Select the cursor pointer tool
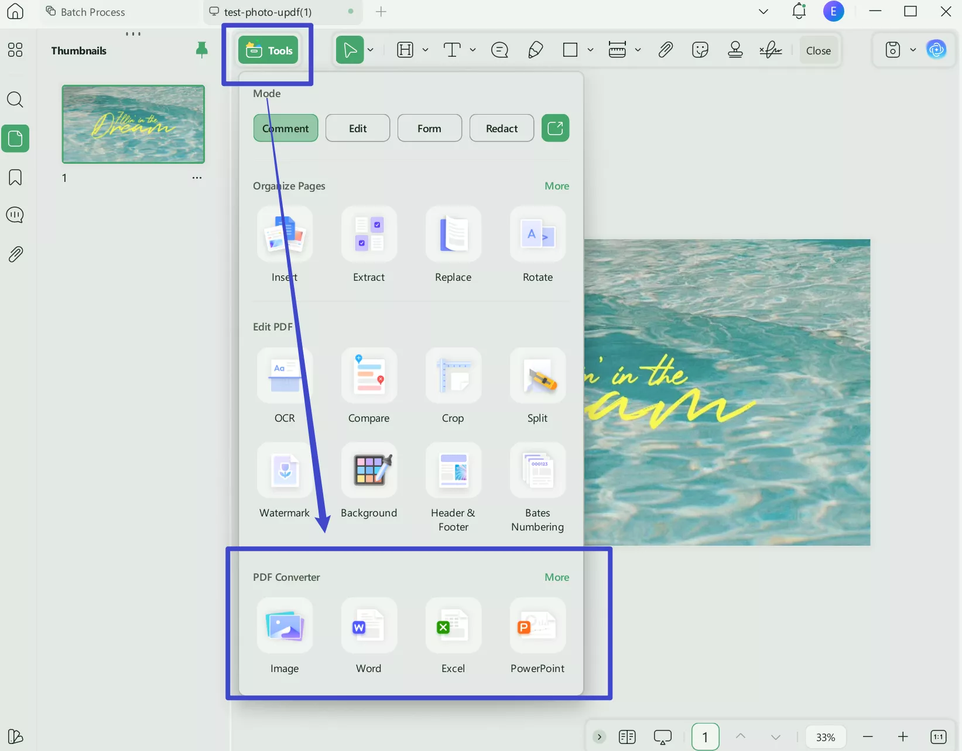Image resolution: width=962 pixels, height=751 pixels. click(x=350, y=50)
